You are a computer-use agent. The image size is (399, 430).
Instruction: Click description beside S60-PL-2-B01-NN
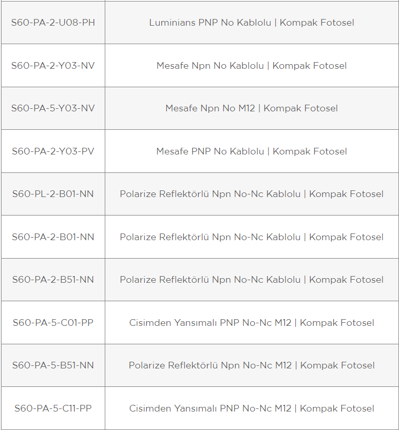click(x=252, y=194)
